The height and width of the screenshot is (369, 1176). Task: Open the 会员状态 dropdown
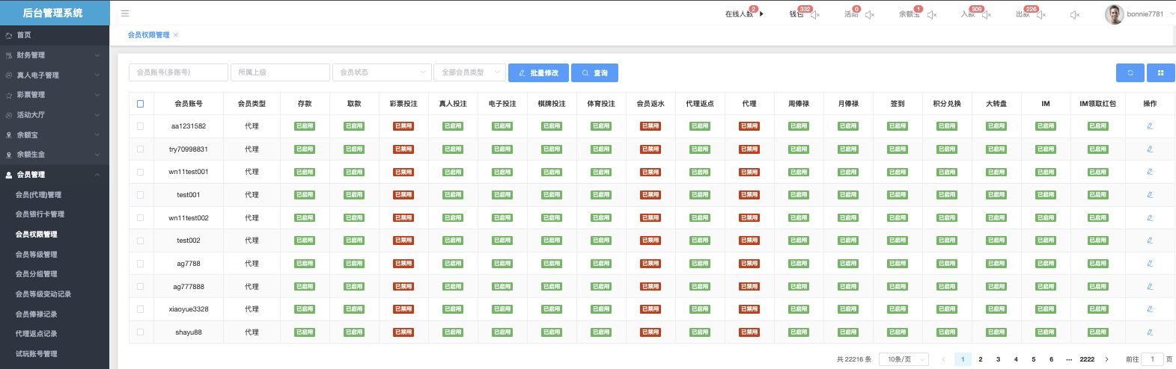[x=382, y=72]
